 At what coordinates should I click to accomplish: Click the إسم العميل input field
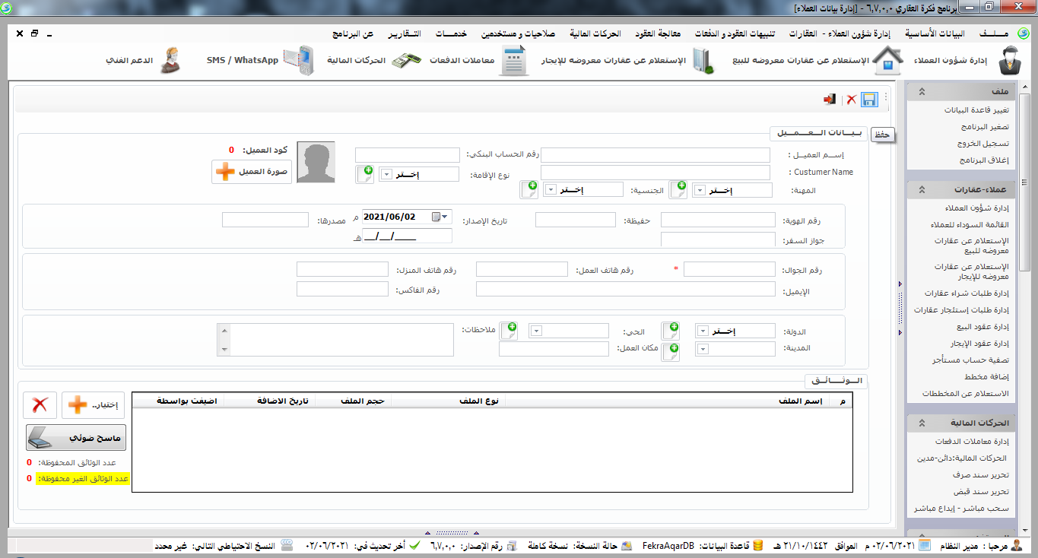click(655, 155)
